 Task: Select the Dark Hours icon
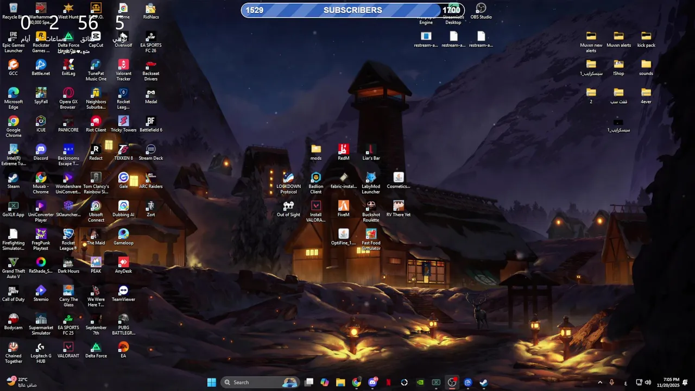(x=68, y=265)
